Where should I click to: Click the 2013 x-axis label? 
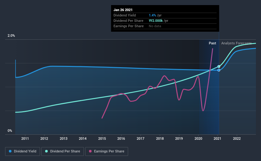tap(64, 138)
